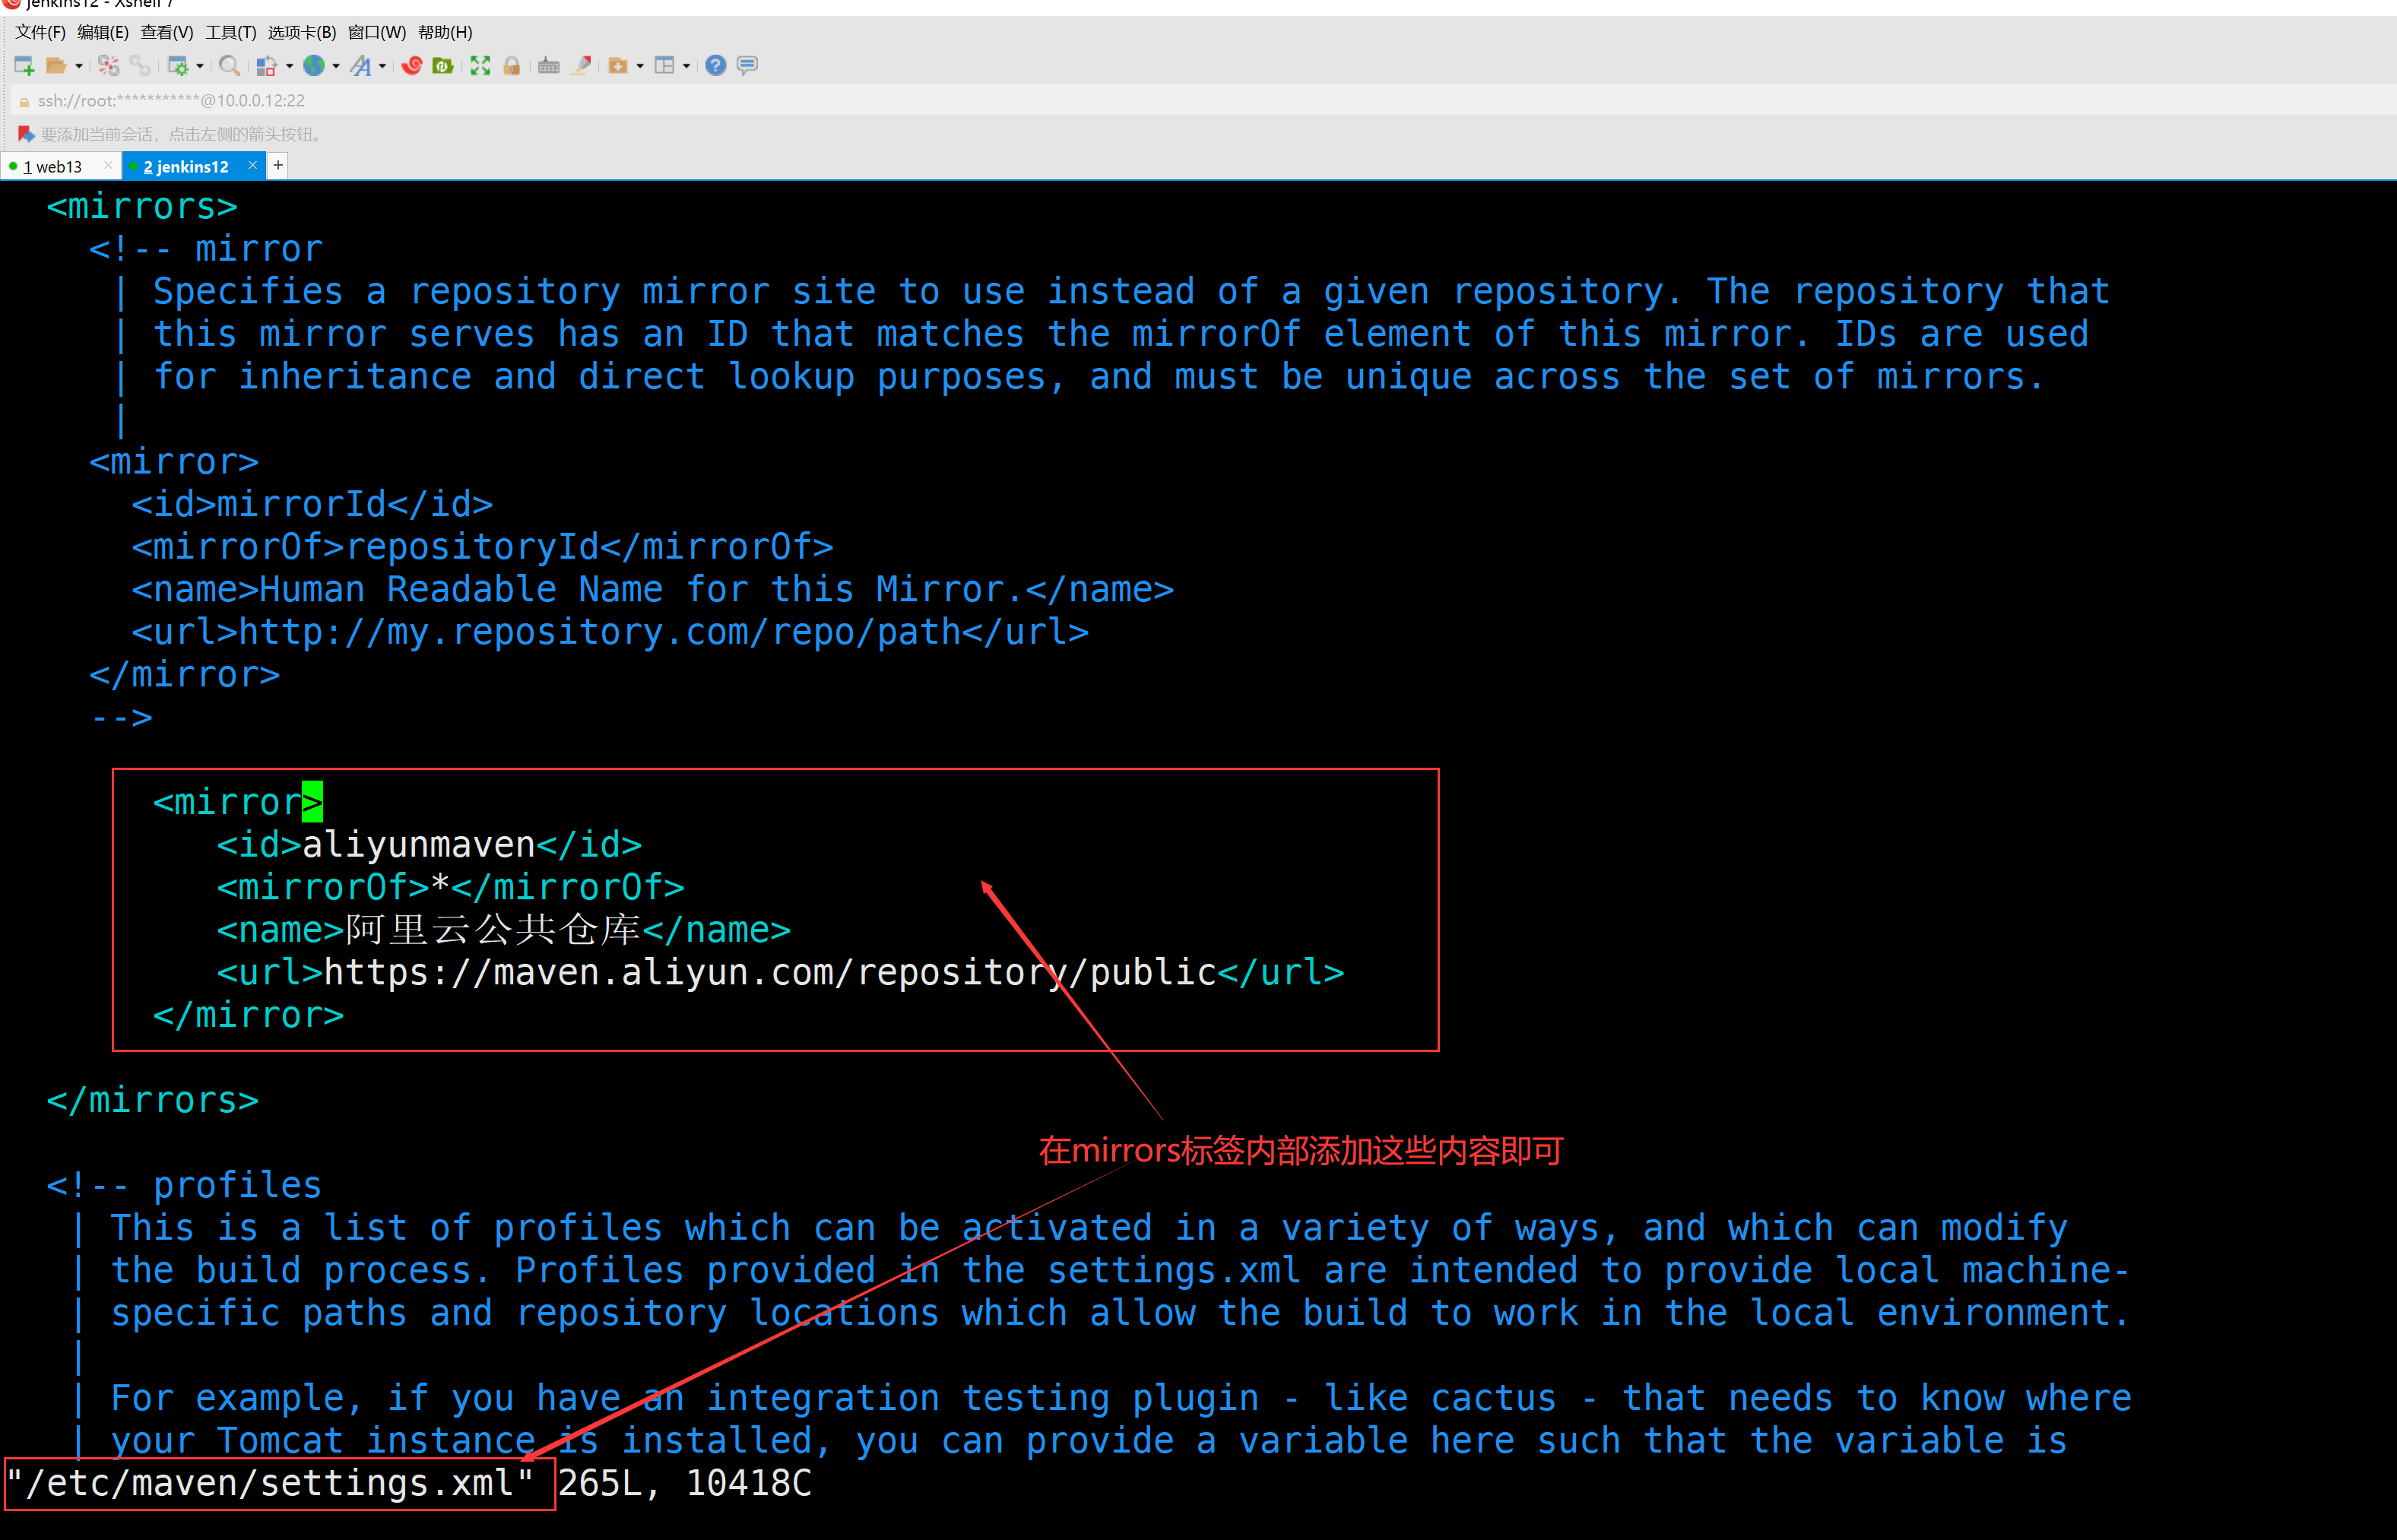The width and height of the screenshot is (2397, 1540).
Task: Expand the layout panel dropdown arrow
Action: [x=687, y=66]
